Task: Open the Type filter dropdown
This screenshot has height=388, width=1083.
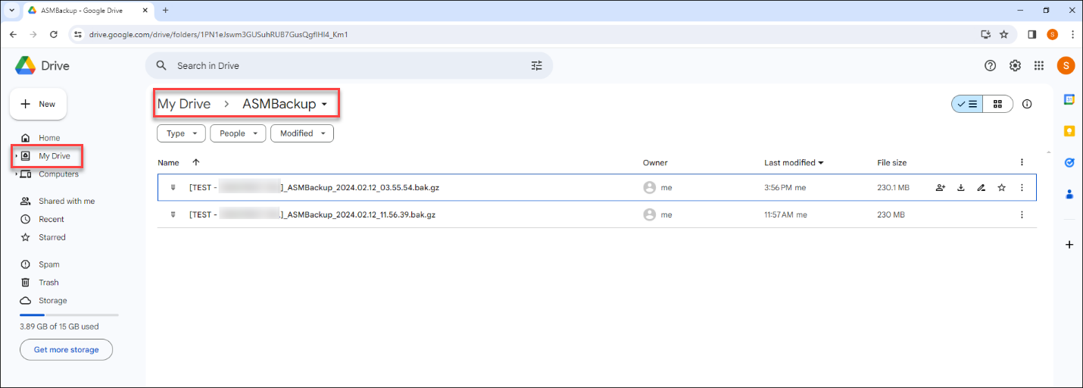Action: (x=181, y=133)
